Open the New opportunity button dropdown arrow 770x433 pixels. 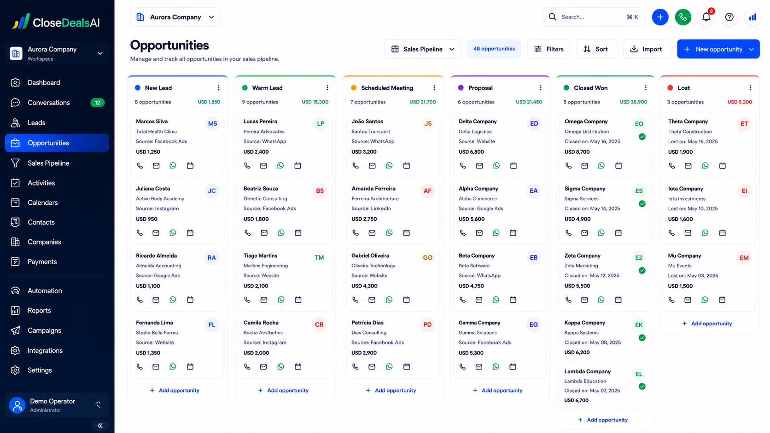751,49
